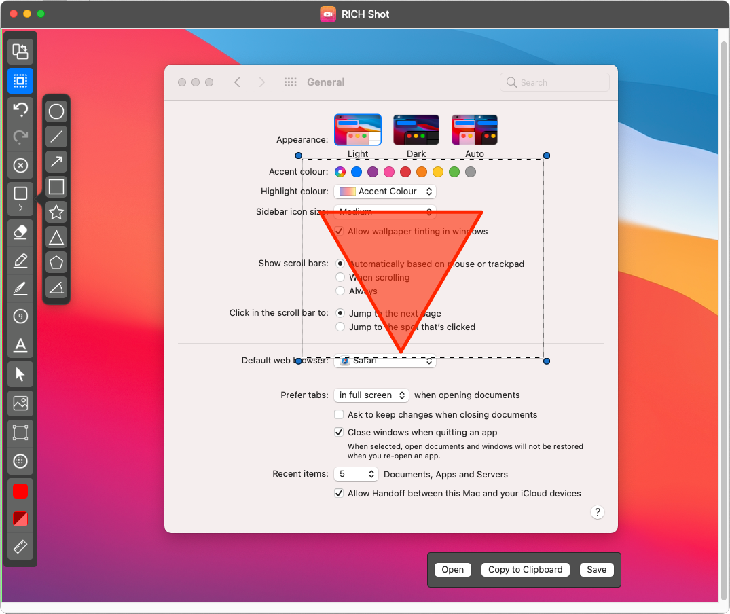
Task: Select the 'When scrolling' radio button
Action: 340,277
